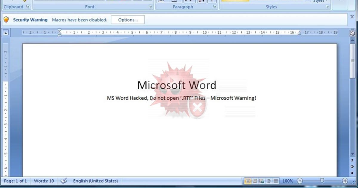Switch to Outline view
Viewport: 358px width, 188px height.
pyautogui.click(x=268, y=181)
